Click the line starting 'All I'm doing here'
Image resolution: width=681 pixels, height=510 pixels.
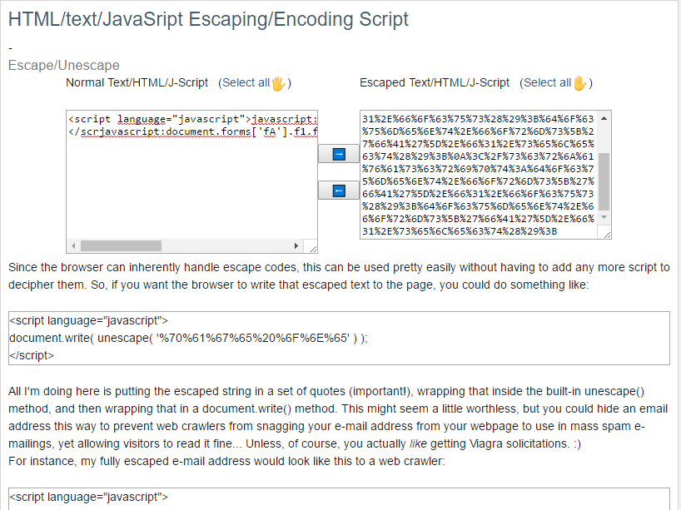point(326,392)
